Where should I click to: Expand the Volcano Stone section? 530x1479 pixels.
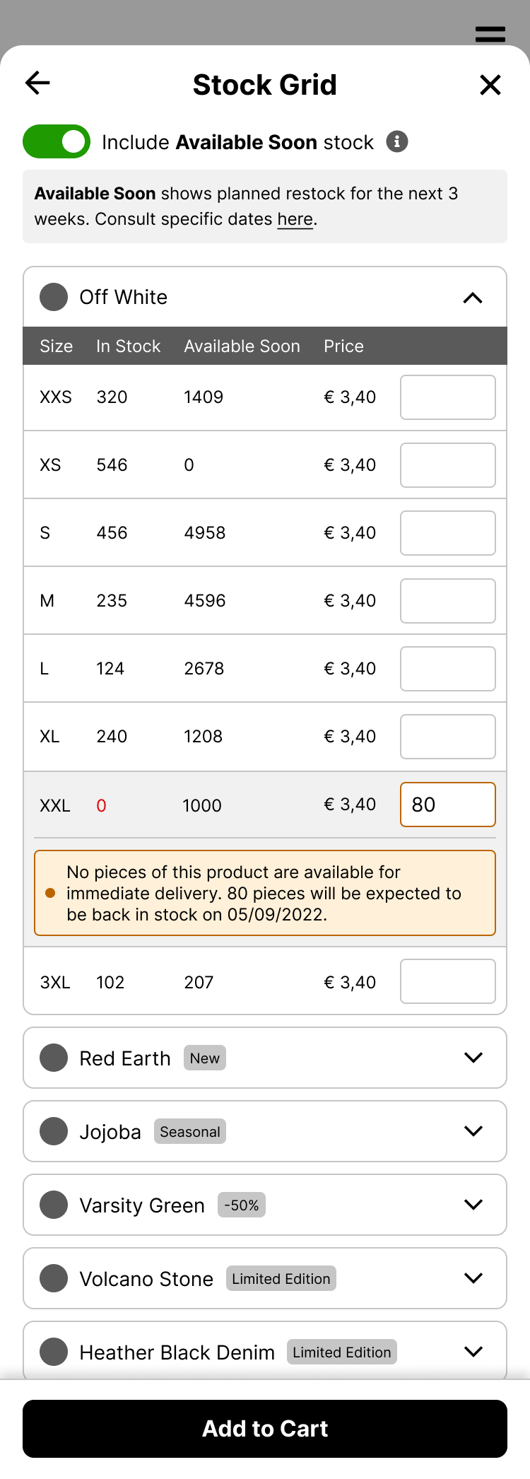click(473, 1278)
